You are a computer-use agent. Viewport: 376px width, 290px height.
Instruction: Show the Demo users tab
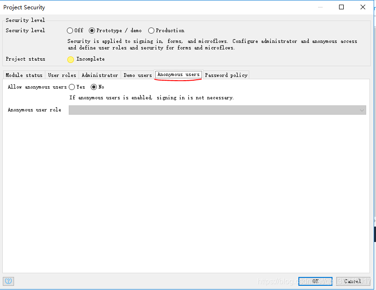pyautogui.click(x=137, y=75)
